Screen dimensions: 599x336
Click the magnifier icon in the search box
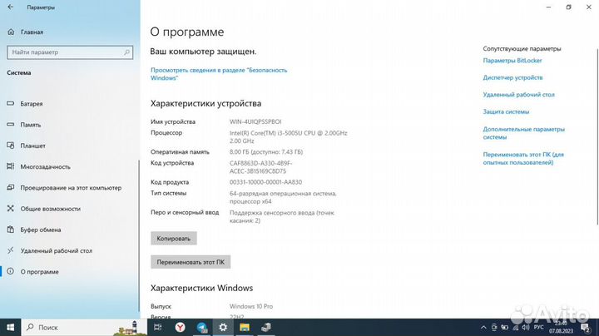point(126,52)
